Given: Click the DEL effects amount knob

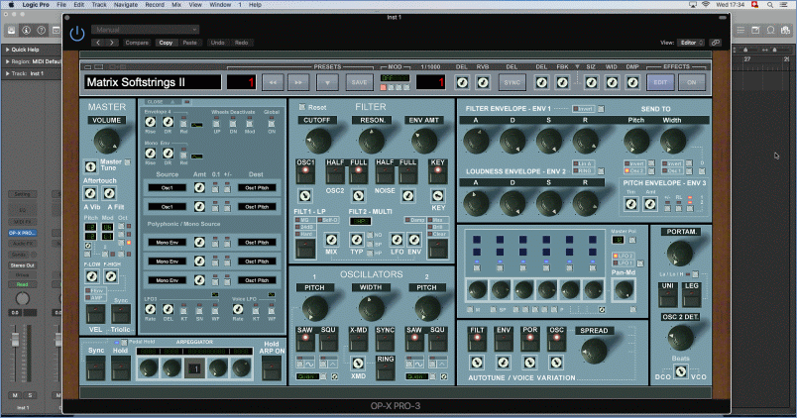Looking at the screenshot, I should (x=462, y=82).
